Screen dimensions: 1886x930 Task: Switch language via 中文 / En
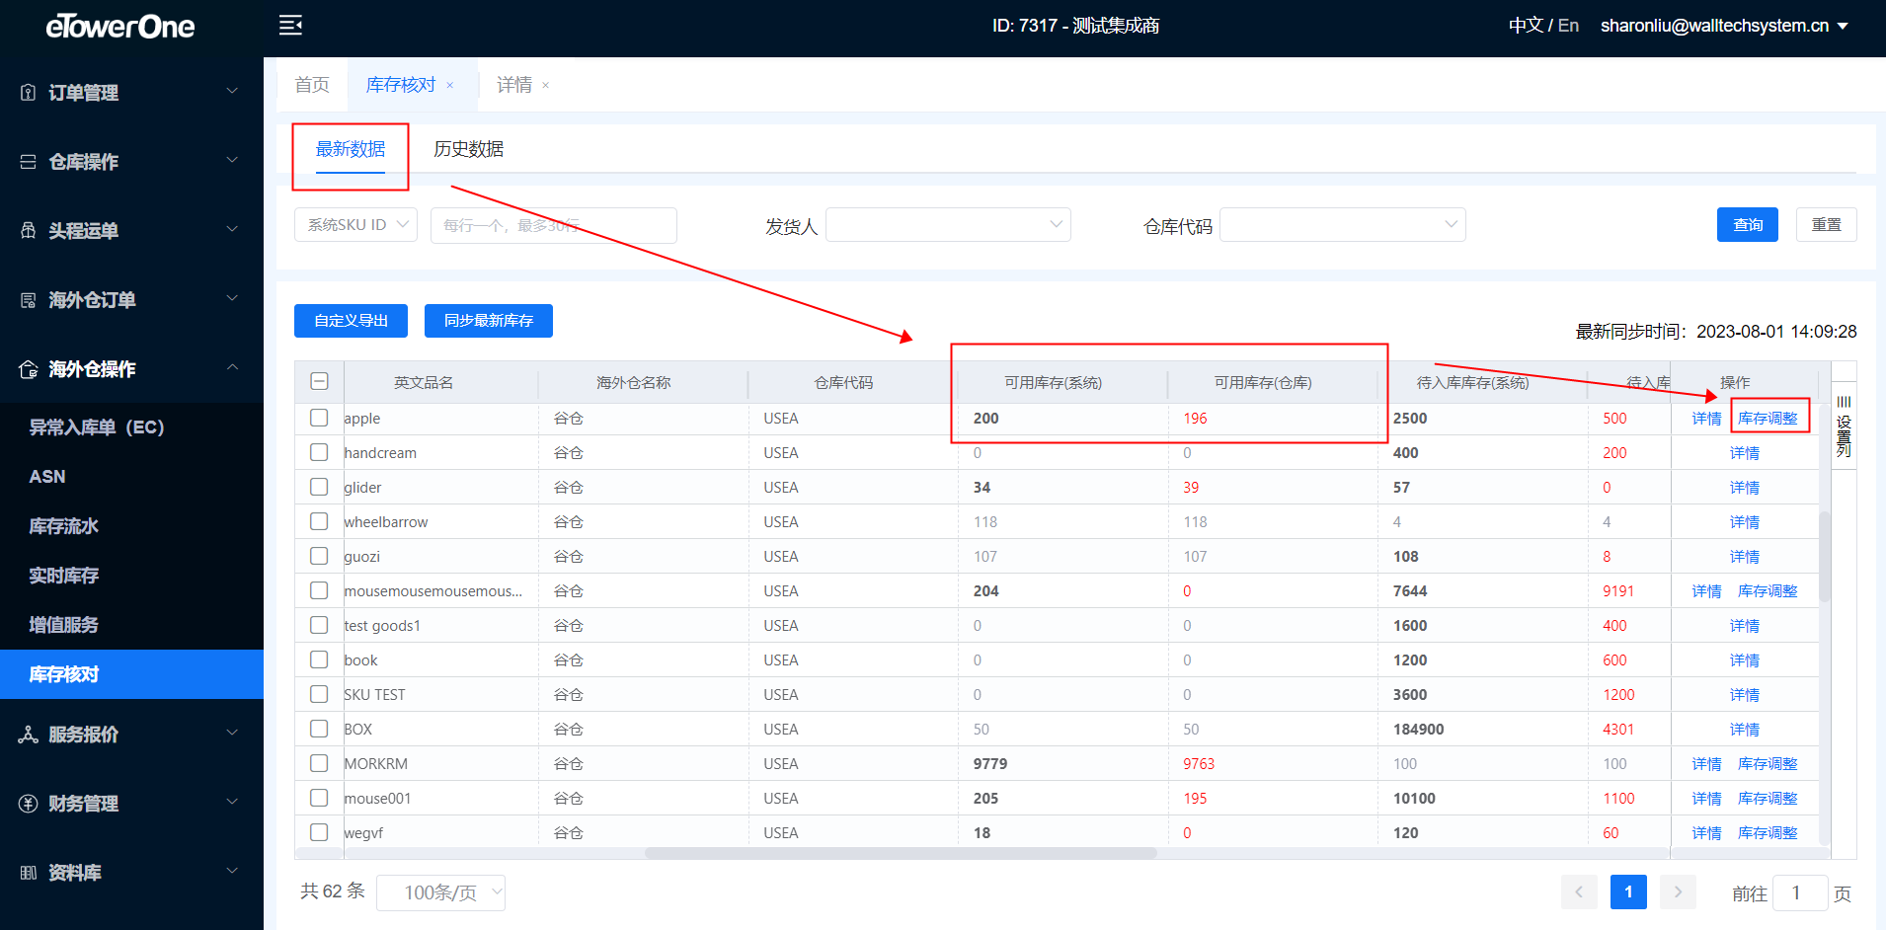point(1543,26)
